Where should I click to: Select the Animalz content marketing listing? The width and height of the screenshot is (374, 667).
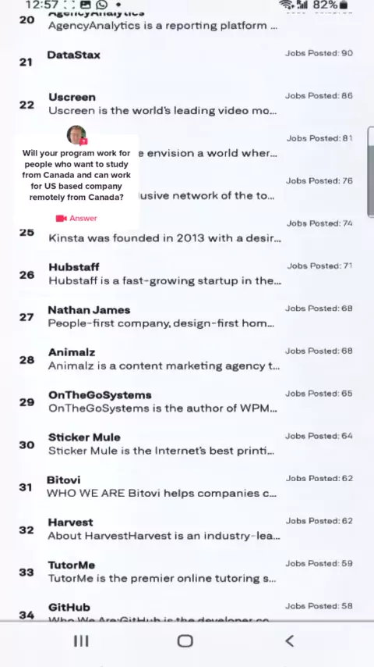(186, 359)
